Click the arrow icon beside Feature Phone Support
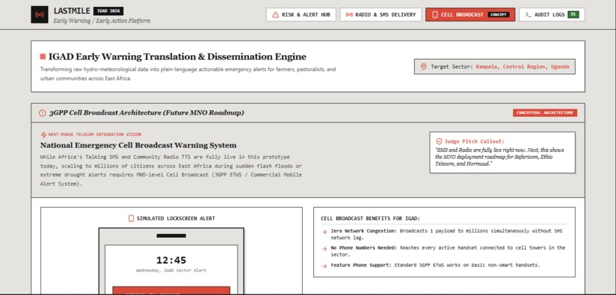Image resolution: width=616 pixels, height=295 pixels. click(x=324, y=266)
